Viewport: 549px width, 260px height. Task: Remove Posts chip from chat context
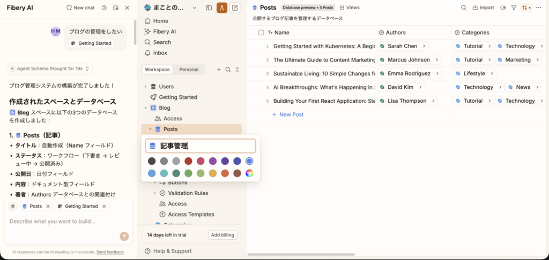click(48, 207)
